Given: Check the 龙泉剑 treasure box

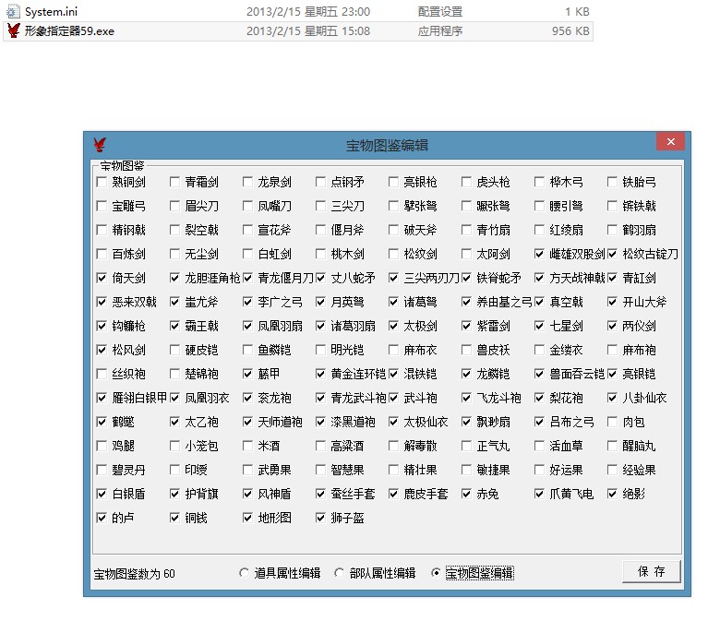Looking at the screenshot, I should [248, 183].
